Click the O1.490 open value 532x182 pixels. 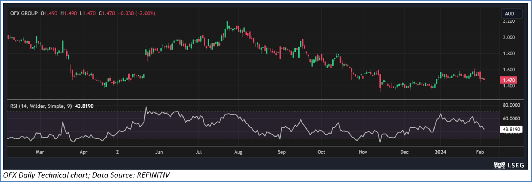click(49, 13)
